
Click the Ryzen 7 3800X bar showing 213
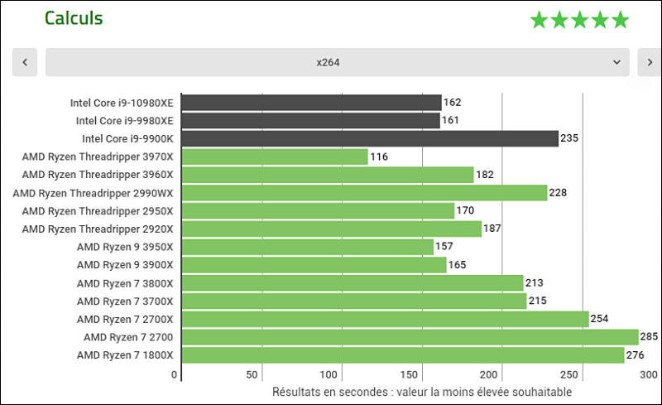353,283
